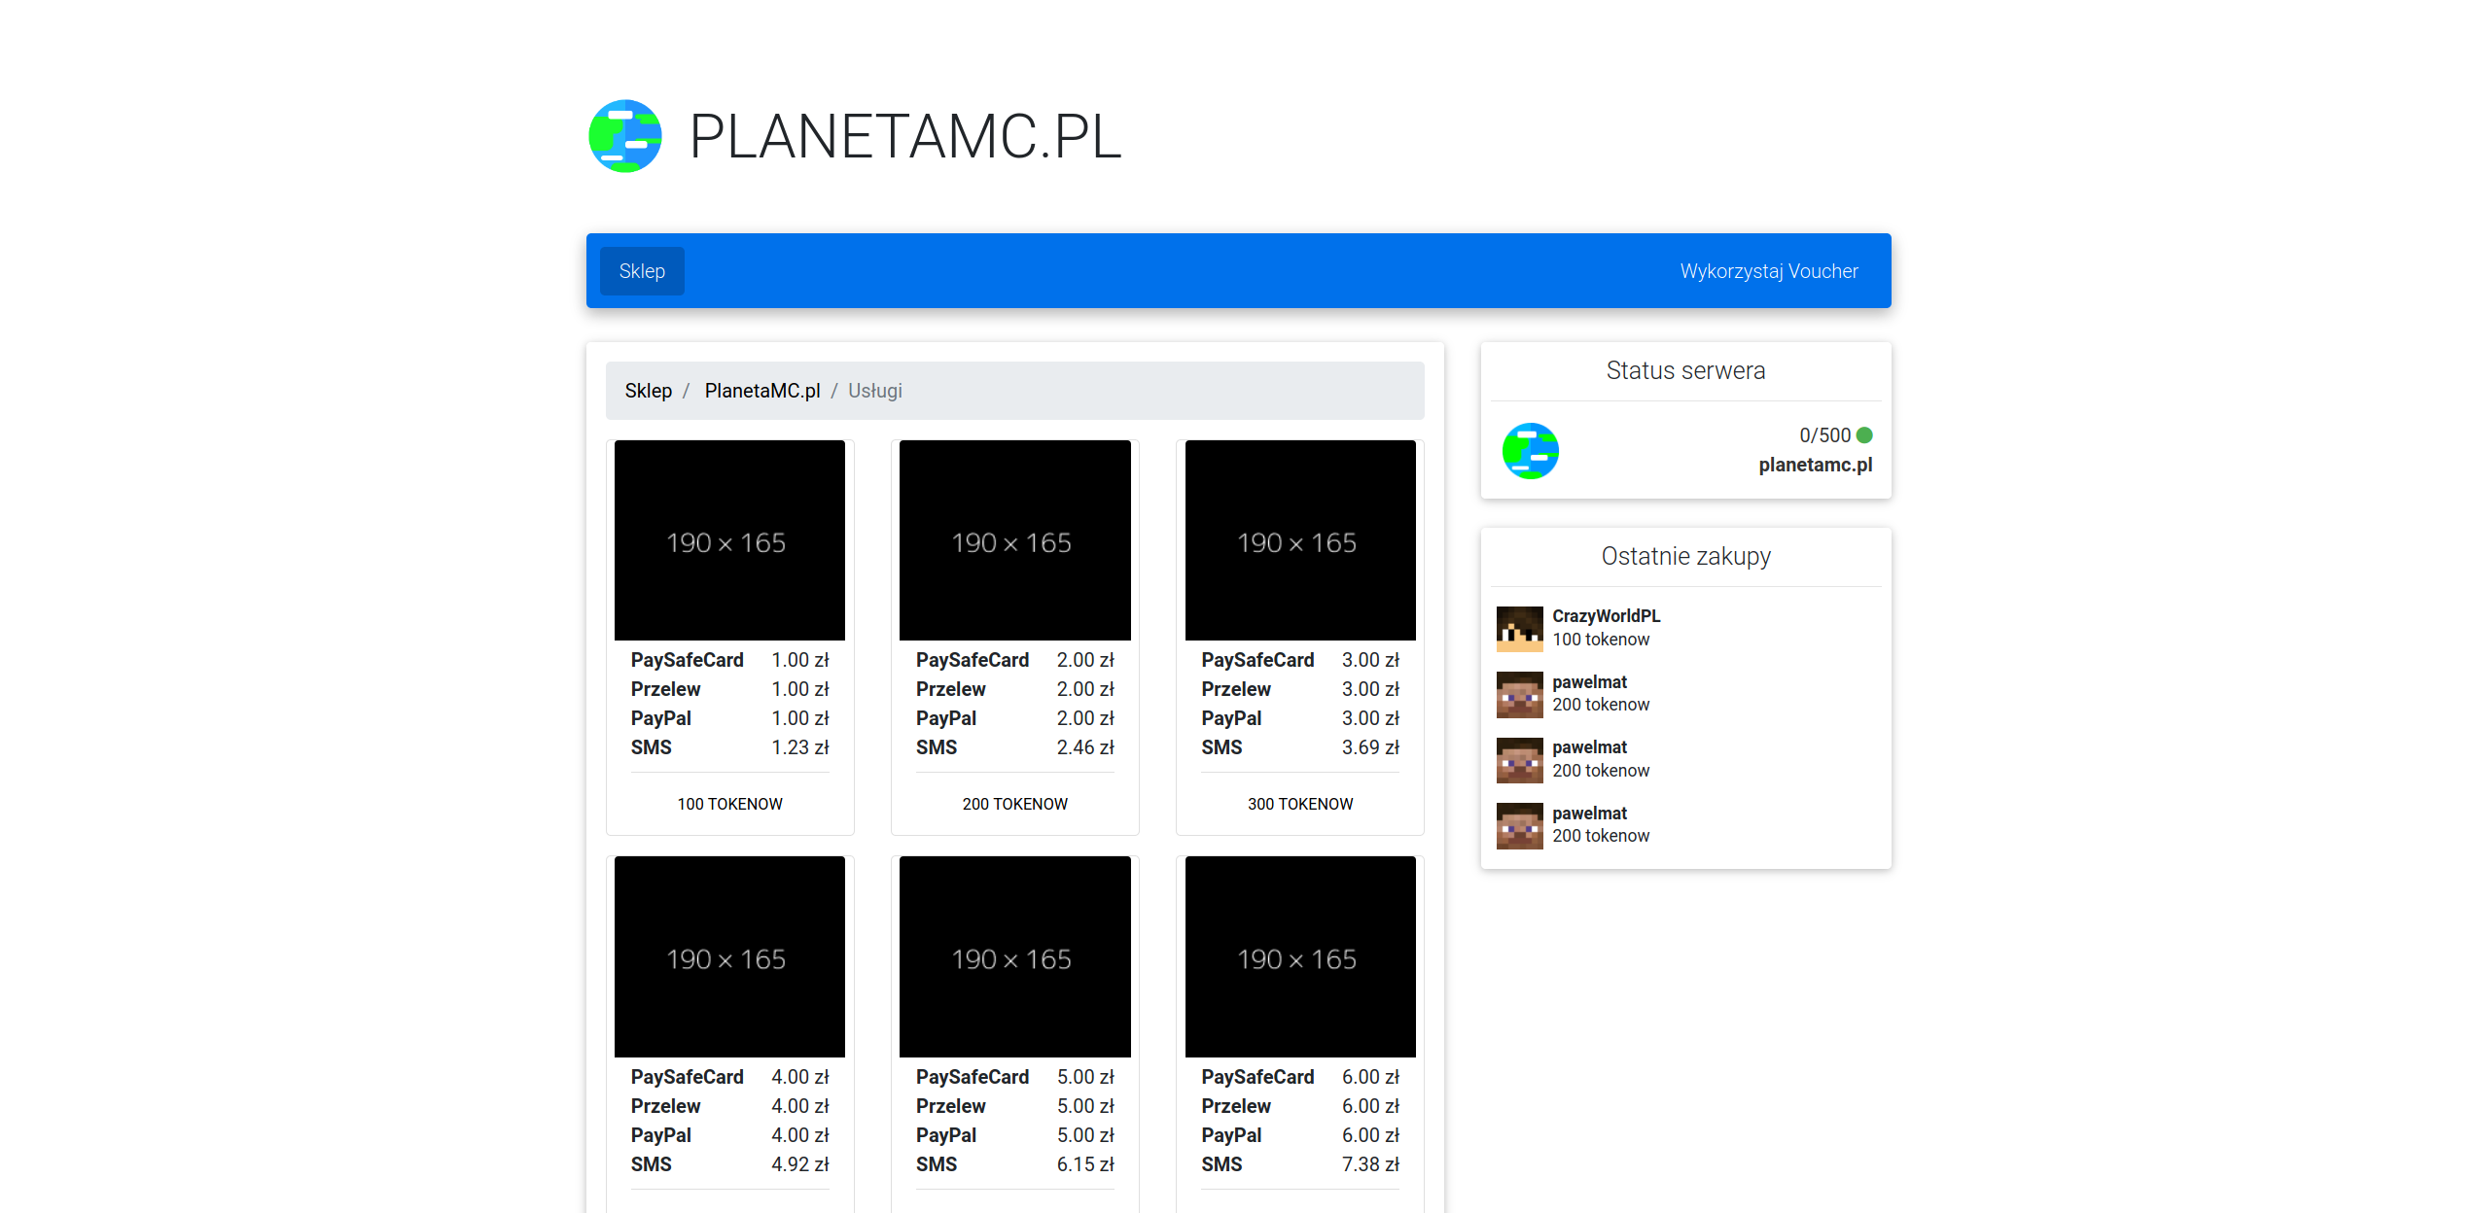2477x1213 pixels.
Task: Click the PLANETAMC.PL header title
Action: tap(904, 136)
